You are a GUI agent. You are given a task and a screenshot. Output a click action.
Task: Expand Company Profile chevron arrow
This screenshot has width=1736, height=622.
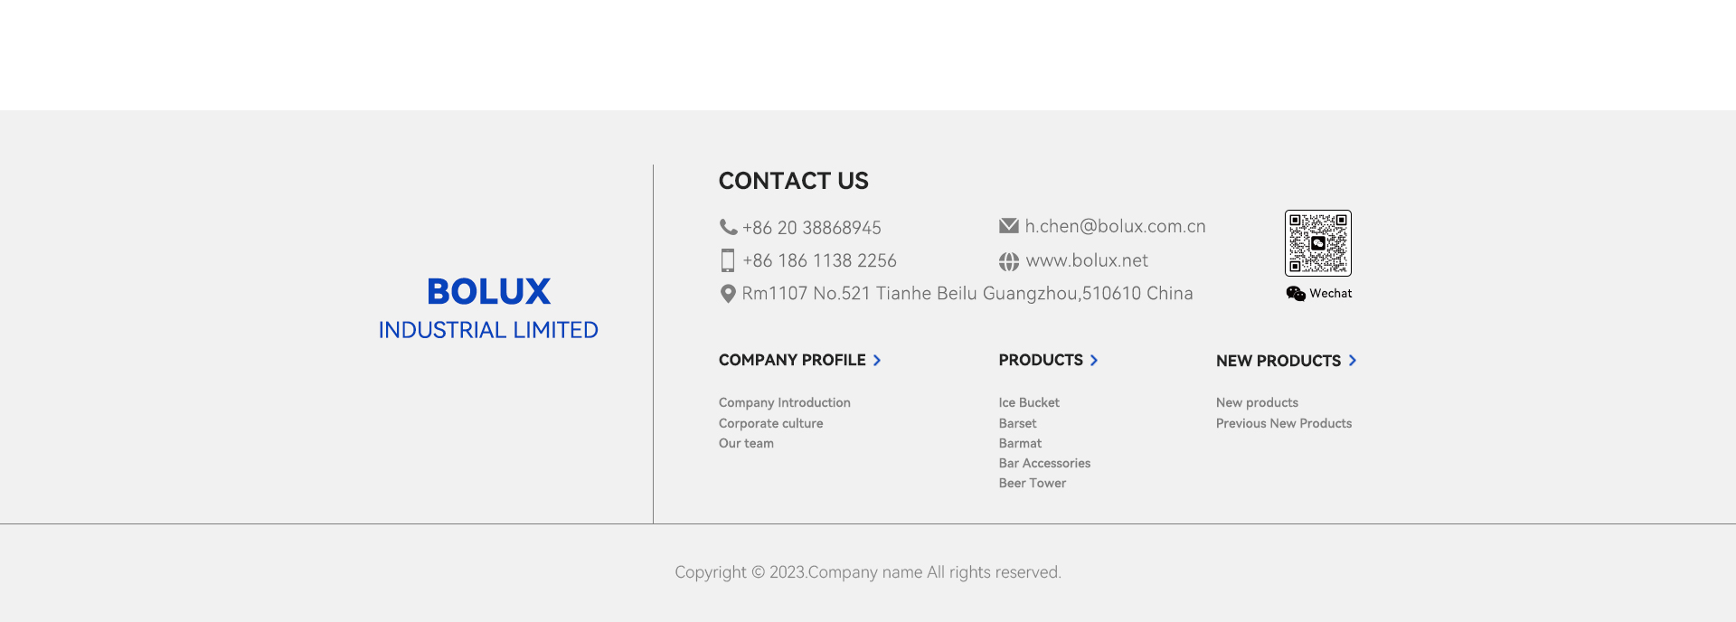[877, 361]
